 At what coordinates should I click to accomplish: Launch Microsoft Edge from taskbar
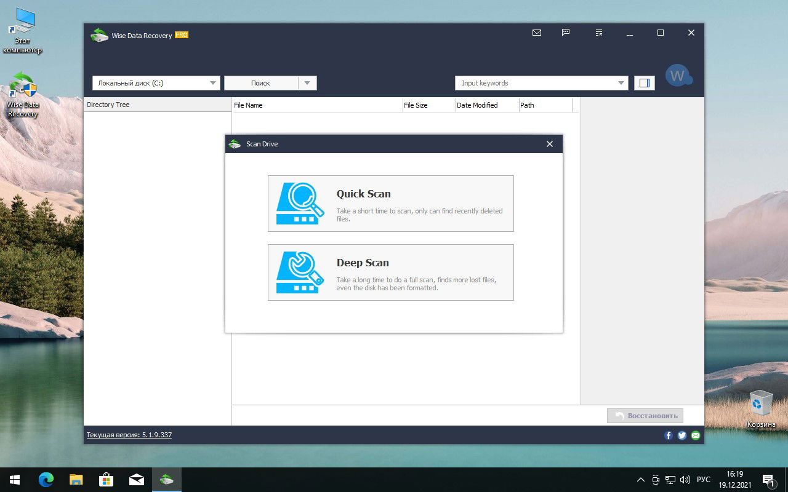click(46, 479)
